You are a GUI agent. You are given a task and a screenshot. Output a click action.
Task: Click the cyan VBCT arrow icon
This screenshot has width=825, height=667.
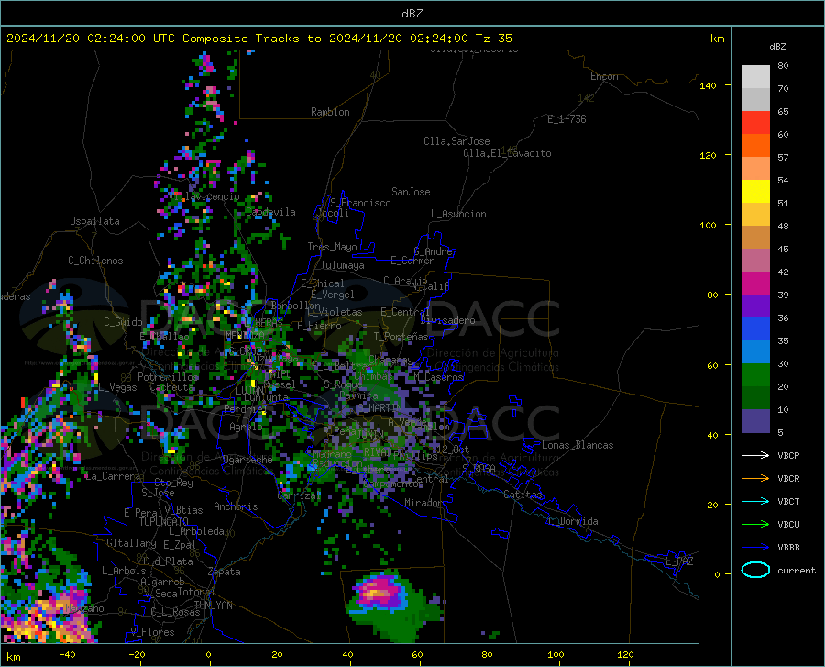pos(755,501)
